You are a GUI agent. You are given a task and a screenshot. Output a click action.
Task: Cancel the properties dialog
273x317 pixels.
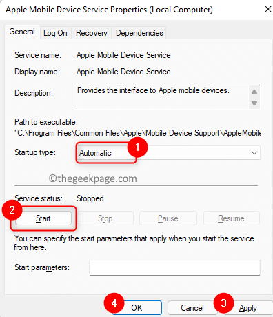tap(192, 307)
